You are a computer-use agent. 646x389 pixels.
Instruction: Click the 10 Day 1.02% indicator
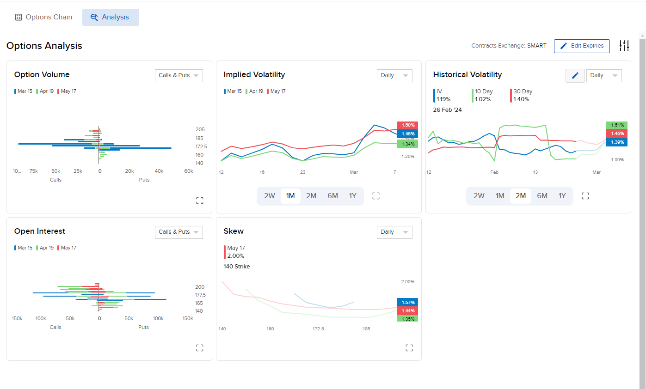click(x=482, y=96)
